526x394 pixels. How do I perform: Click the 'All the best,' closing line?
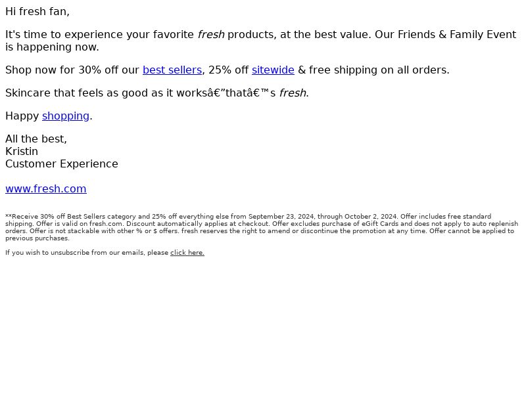pos(36,139)
